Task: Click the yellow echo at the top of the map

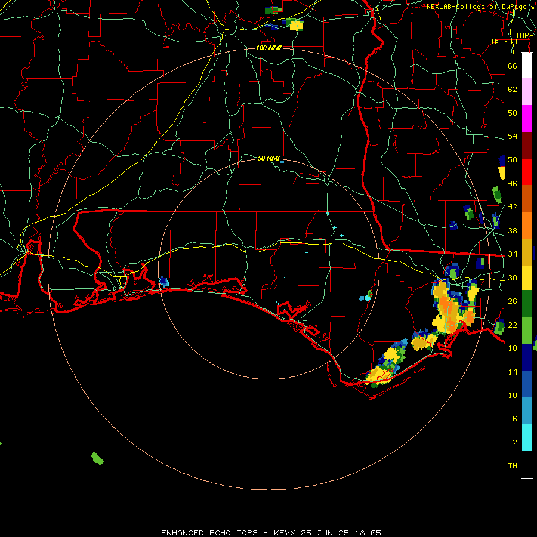Action: tap(297, 26)
